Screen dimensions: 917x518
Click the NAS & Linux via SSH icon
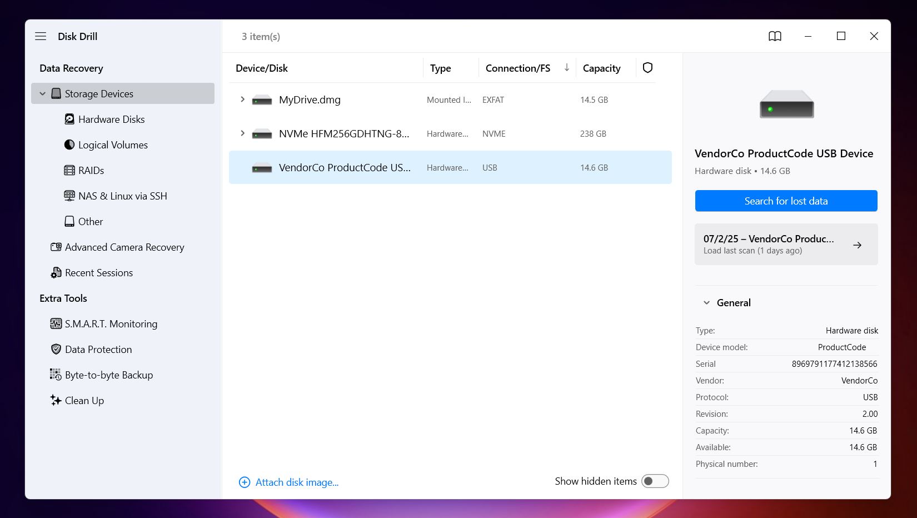tap(69, 196)
